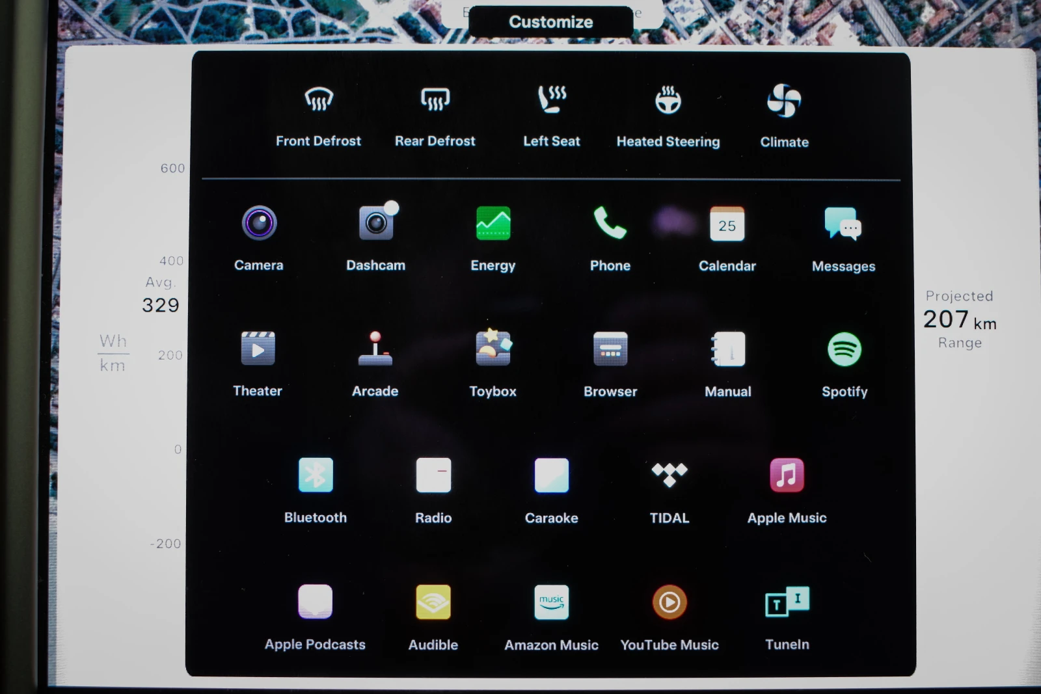Viewport: 1041px width, 694px height.
Task: Open the Arcade joystick icon
Action: click(x=375, y=349)
